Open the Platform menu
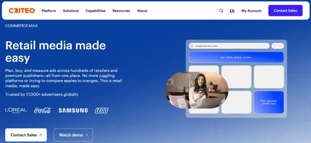311x143 pixels. pyautogui.click(x=49, y=11)
